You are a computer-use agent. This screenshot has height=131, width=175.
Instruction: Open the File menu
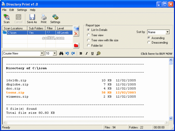tap(4, 10)
